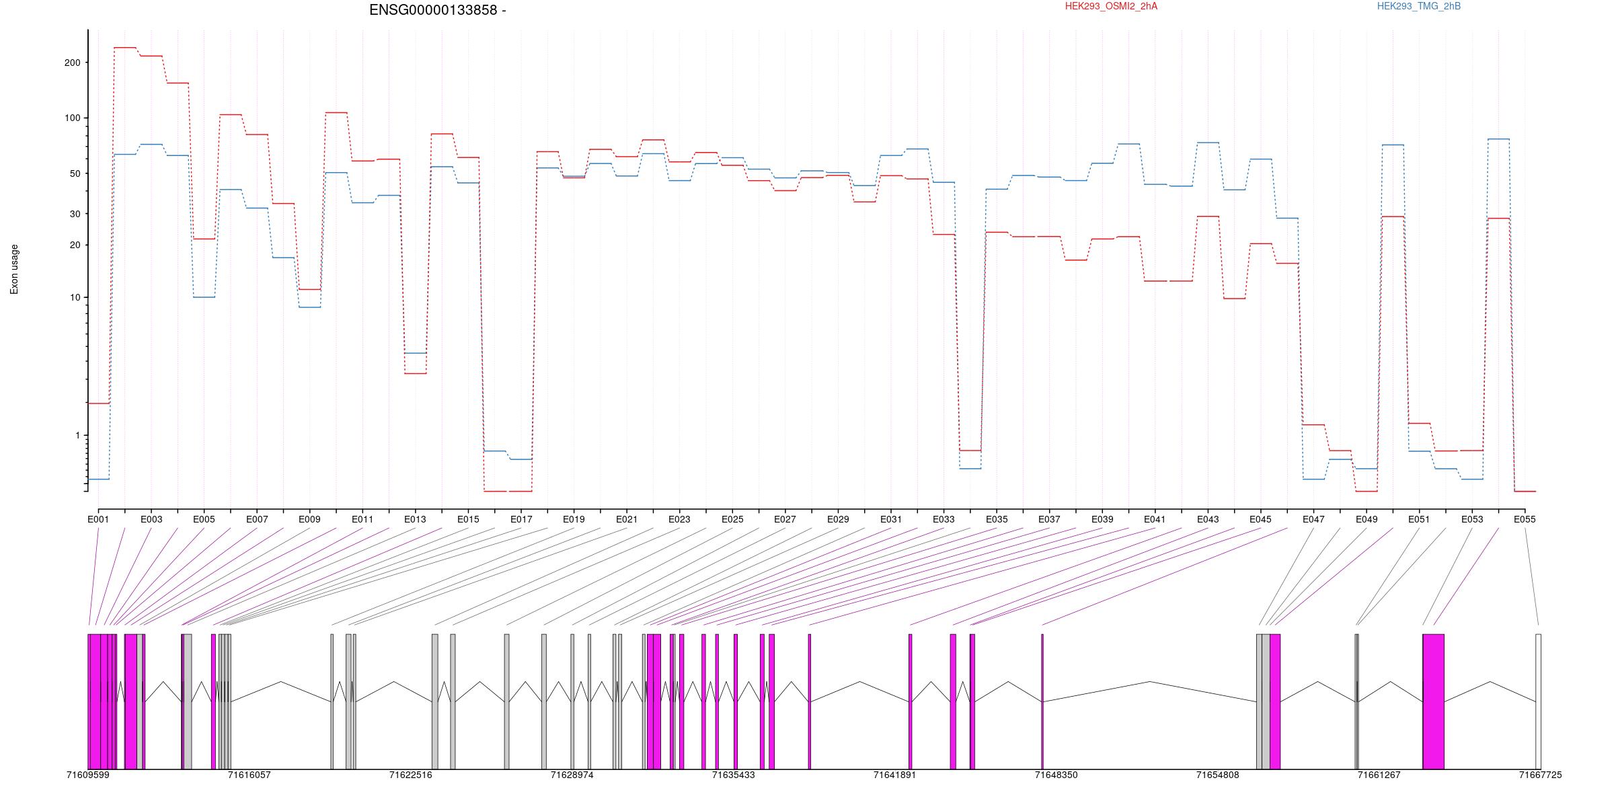This screenshot has width=1614, height=807.
Task: Click exon label E017
Action: tap(521, 519)
